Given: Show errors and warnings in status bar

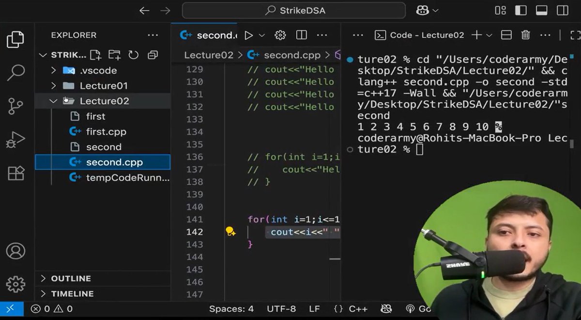Looking at the screenshot, I should (x=52, y=309).
